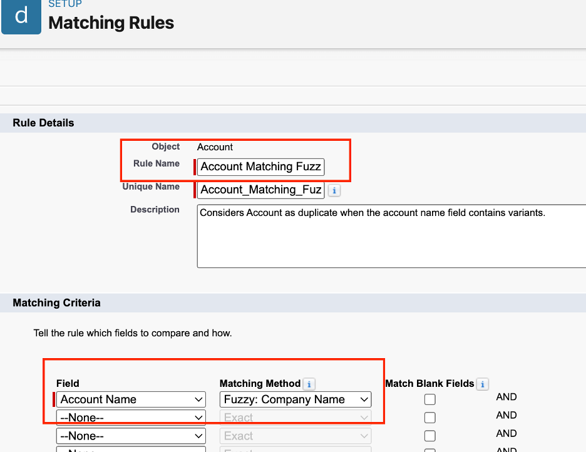The height and width of the screenshot is (452, 586).
Task: Open the third Field dropdown showing --None--
Action: (x=130, y=435)
